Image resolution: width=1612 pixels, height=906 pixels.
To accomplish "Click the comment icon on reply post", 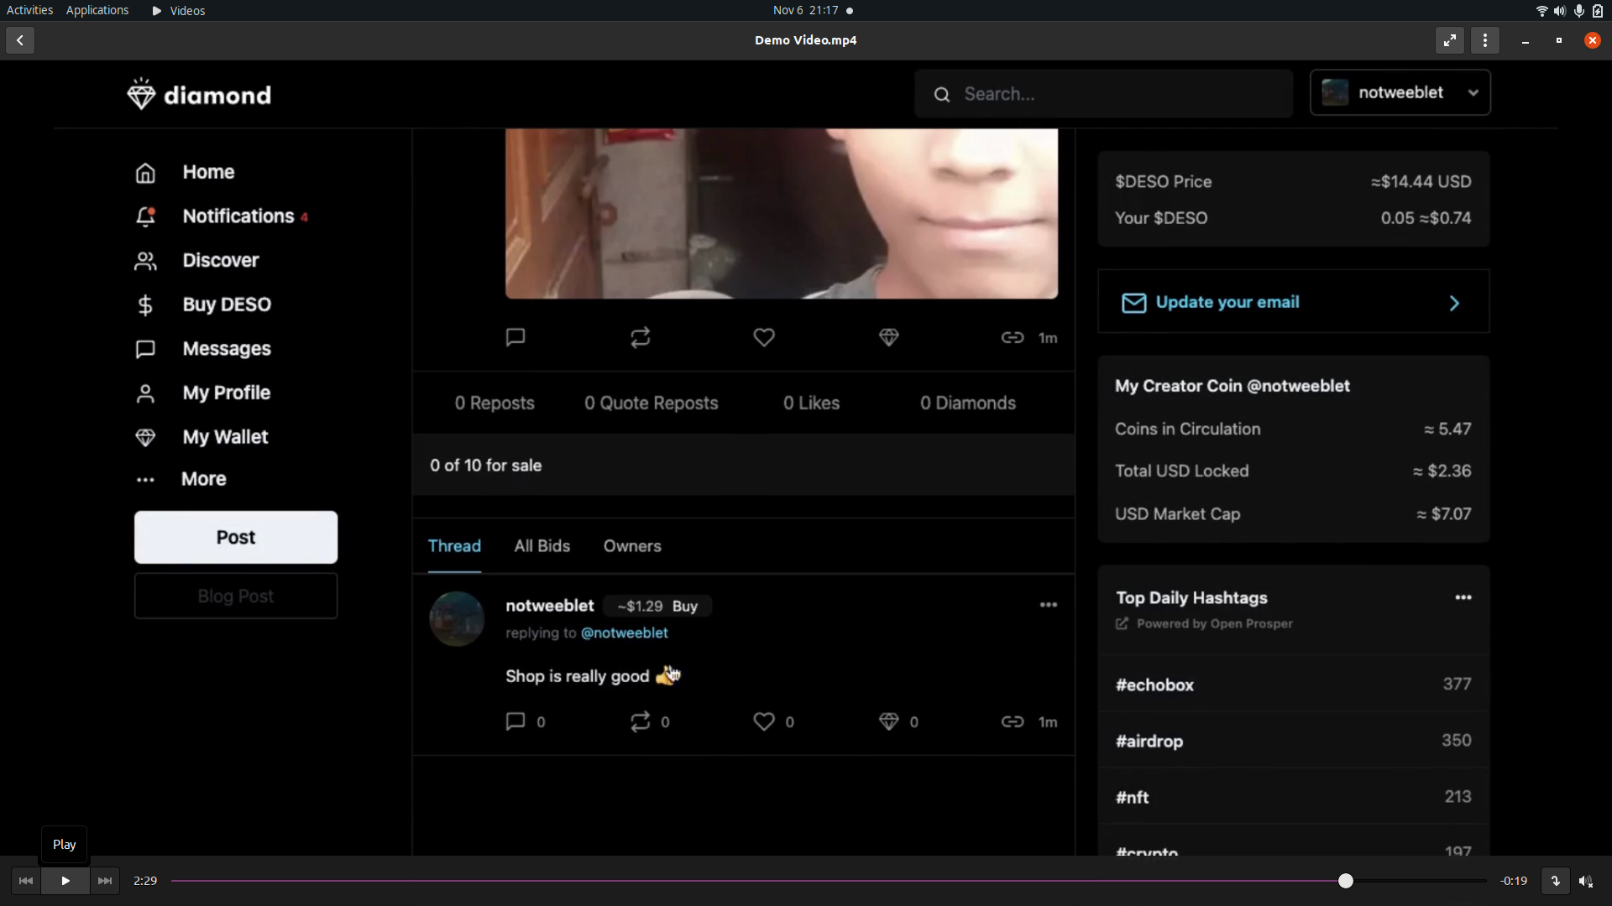I will pos(516,721).
